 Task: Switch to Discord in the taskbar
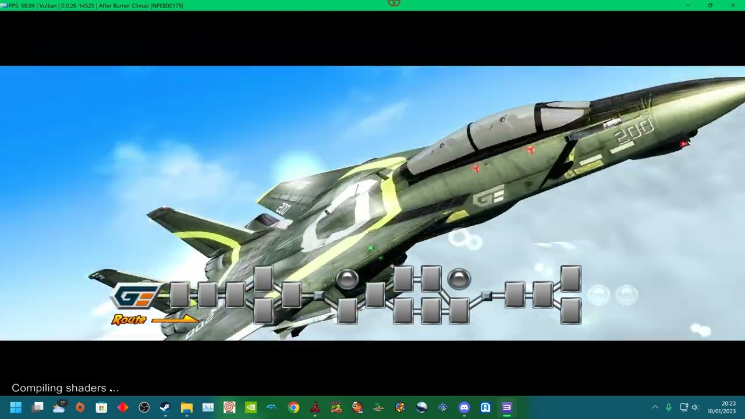point(464,407)
